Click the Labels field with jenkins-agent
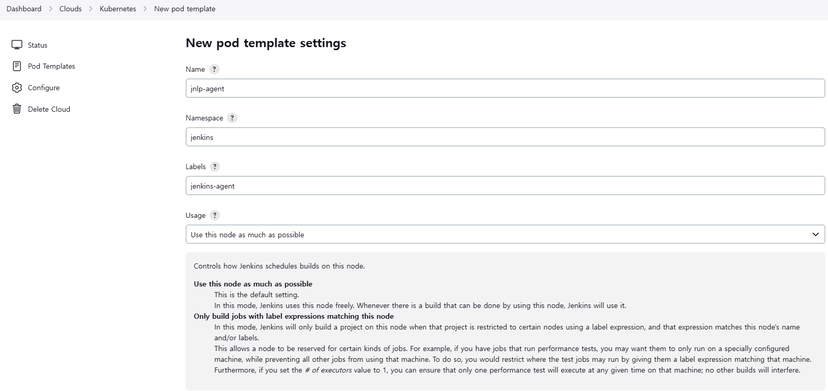 point(505,186)
